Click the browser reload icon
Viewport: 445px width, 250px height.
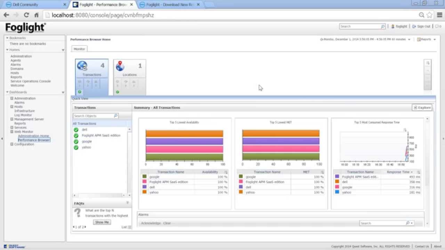(26, 15)
